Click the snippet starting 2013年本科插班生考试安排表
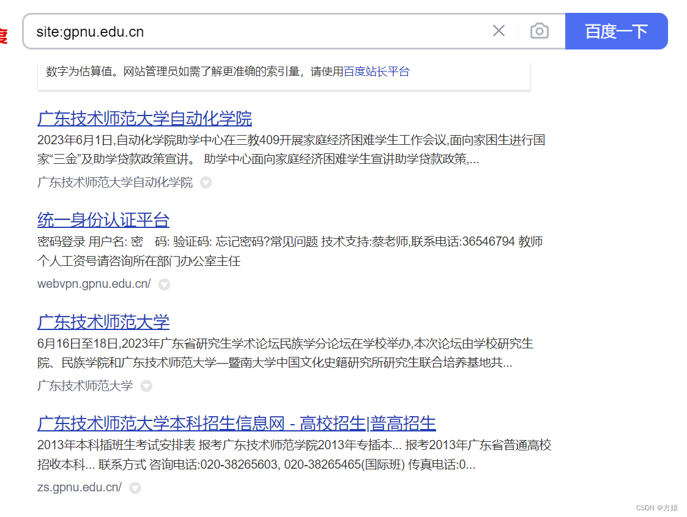This screenshot has width=687, height=517. tap(294, 455)
